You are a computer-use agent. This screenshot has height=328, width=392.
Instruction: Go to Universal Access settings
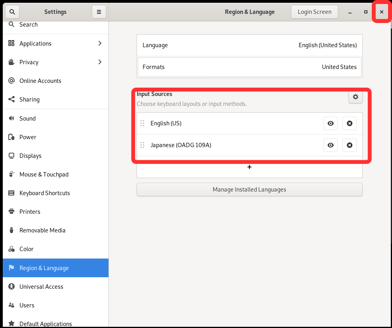click(41, 286)
